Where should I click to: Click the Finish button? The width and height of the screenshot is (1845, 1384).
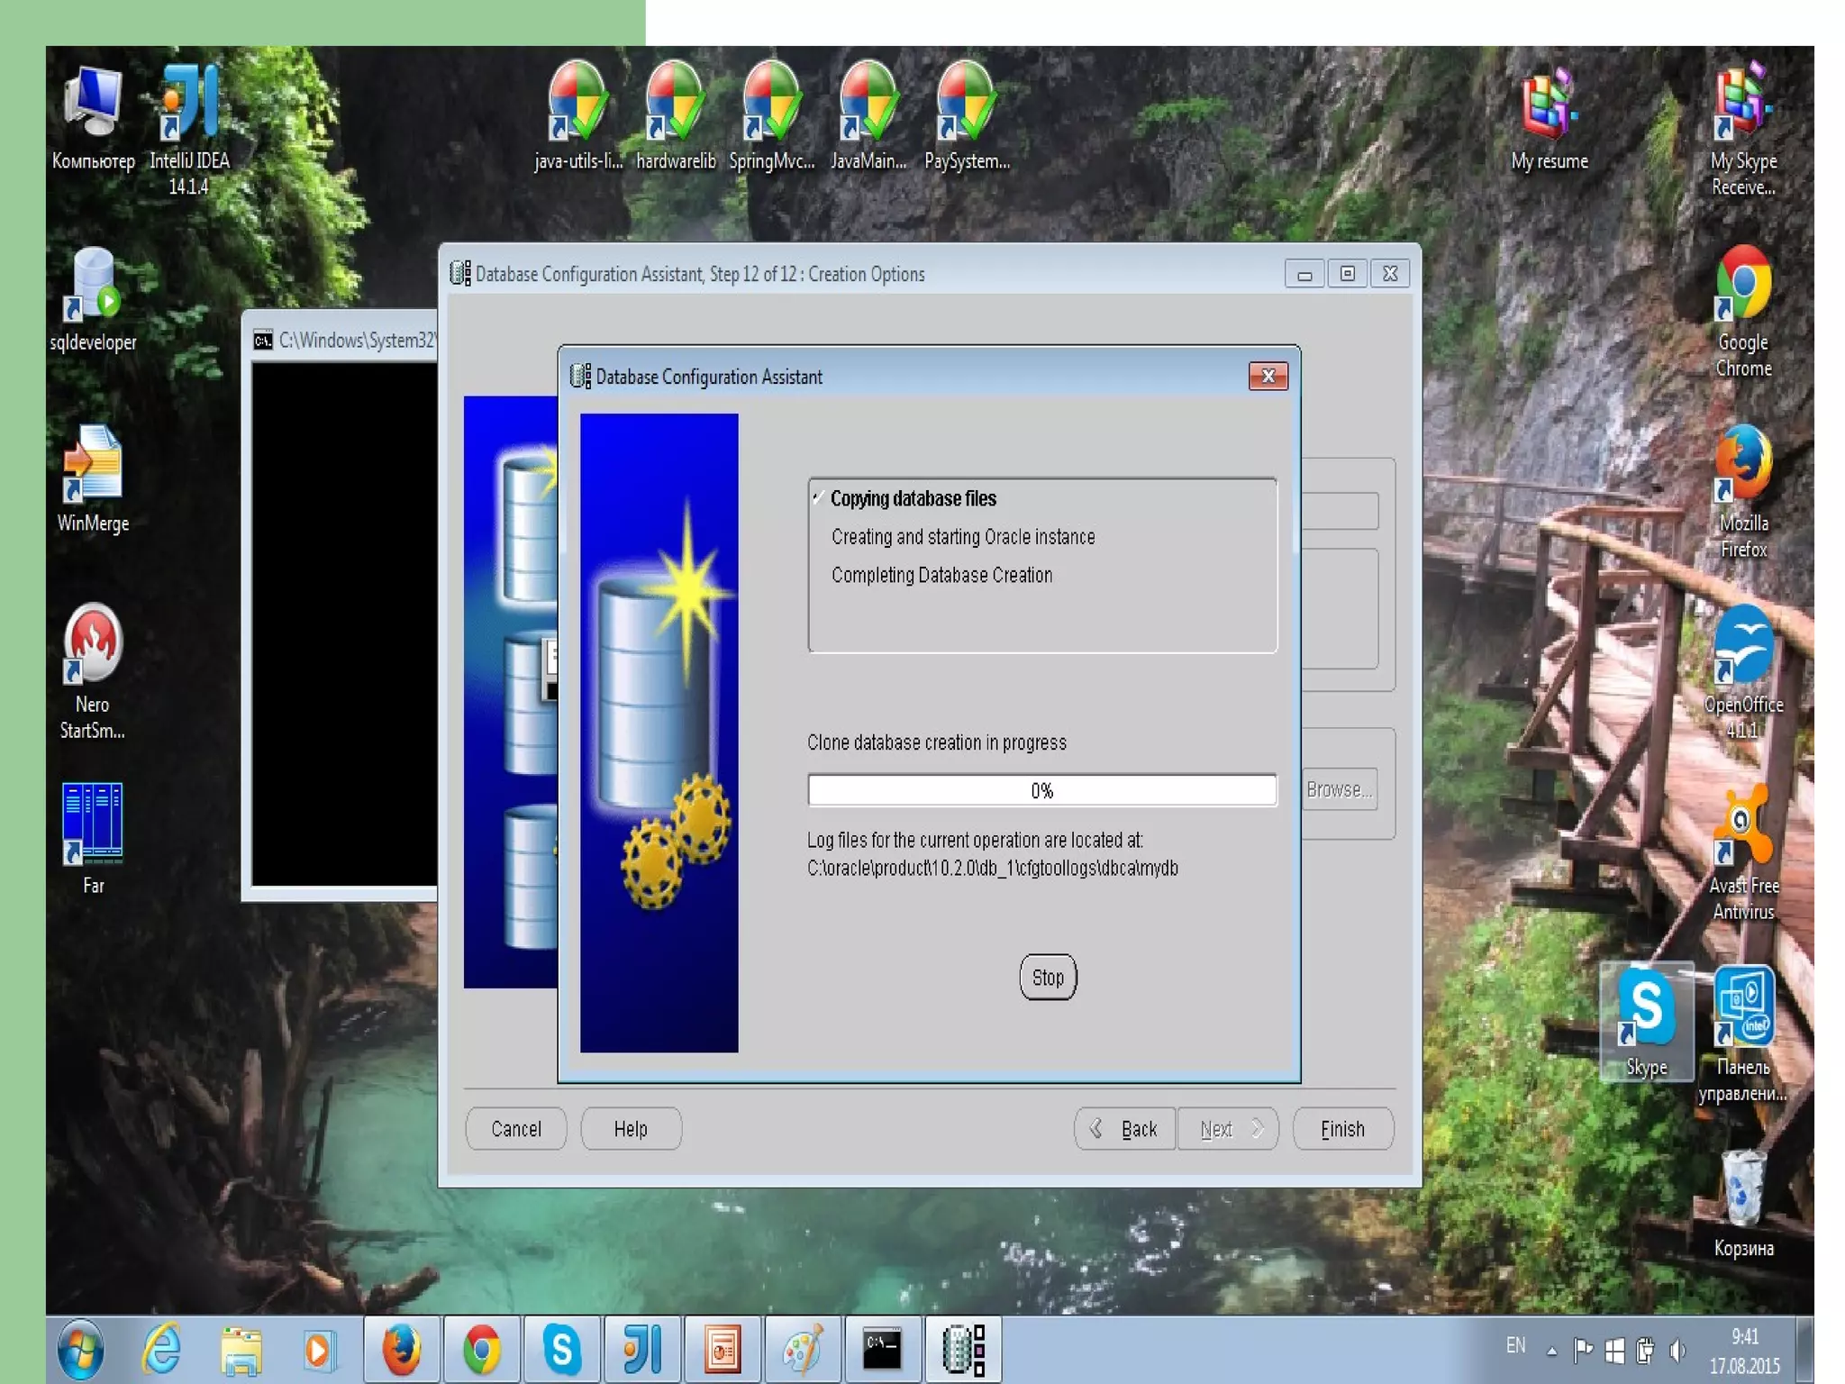tap(1342, 1129)
